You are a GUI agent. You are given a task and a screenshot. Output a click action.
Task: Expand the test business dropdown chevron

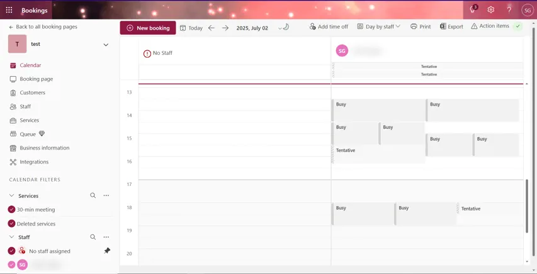point(106,45)
